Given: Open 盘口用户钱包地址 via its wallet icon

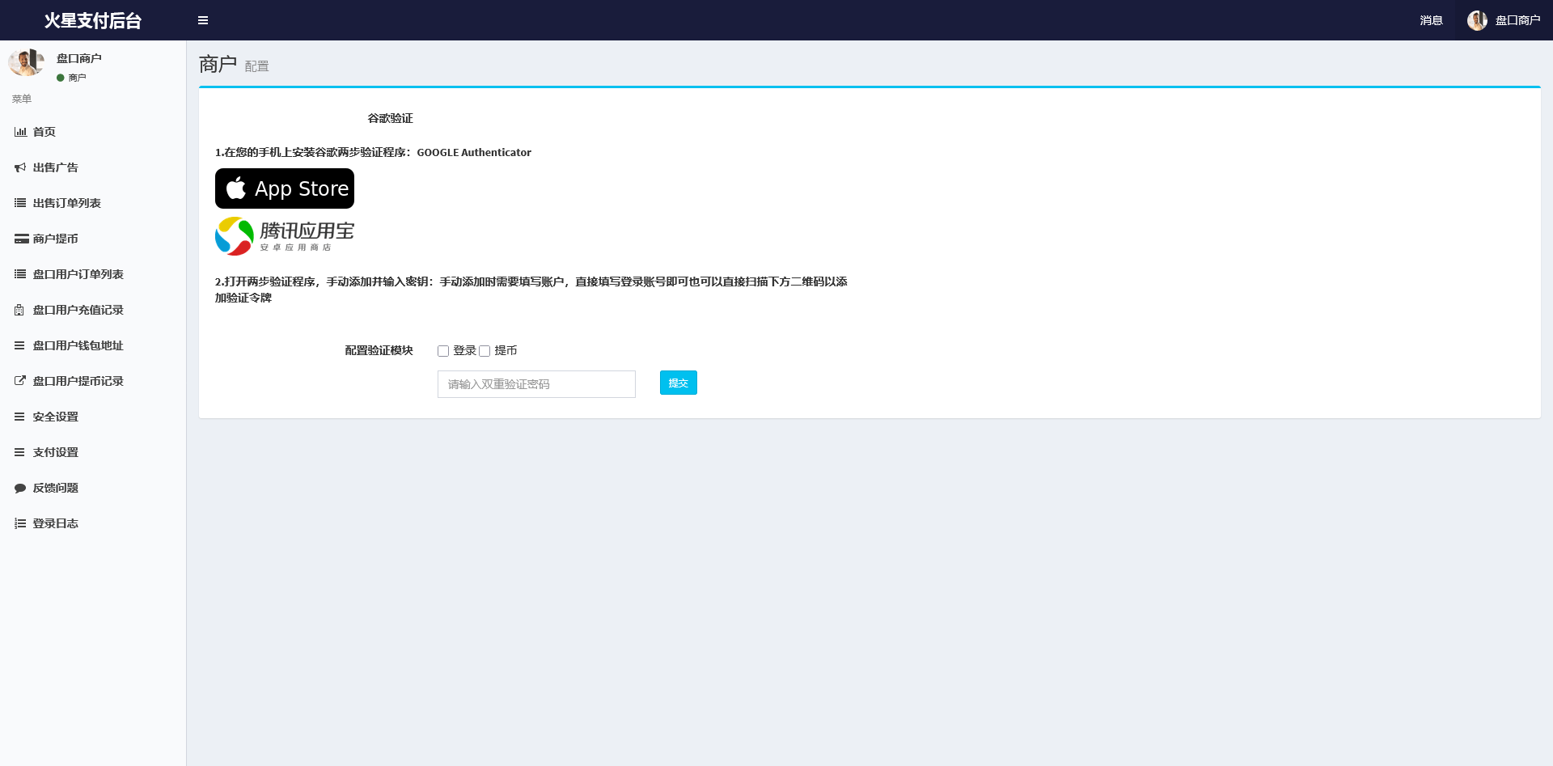Looking at the screenshot, I should 20,345.
